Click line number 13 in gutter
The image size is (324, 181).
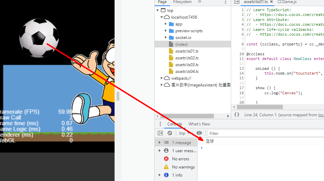point(241,68)
